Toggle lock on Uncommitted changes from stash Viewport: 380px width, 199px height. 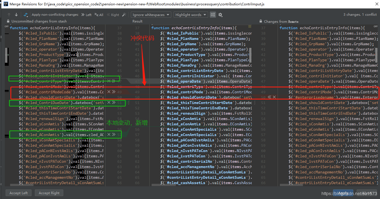click(8, 21)
